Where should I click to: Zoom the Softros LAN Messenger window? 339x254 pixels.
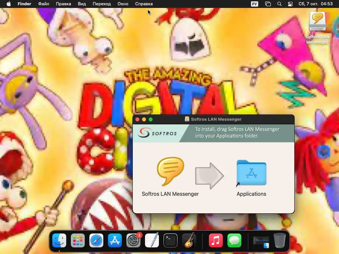tap(151, 119)
